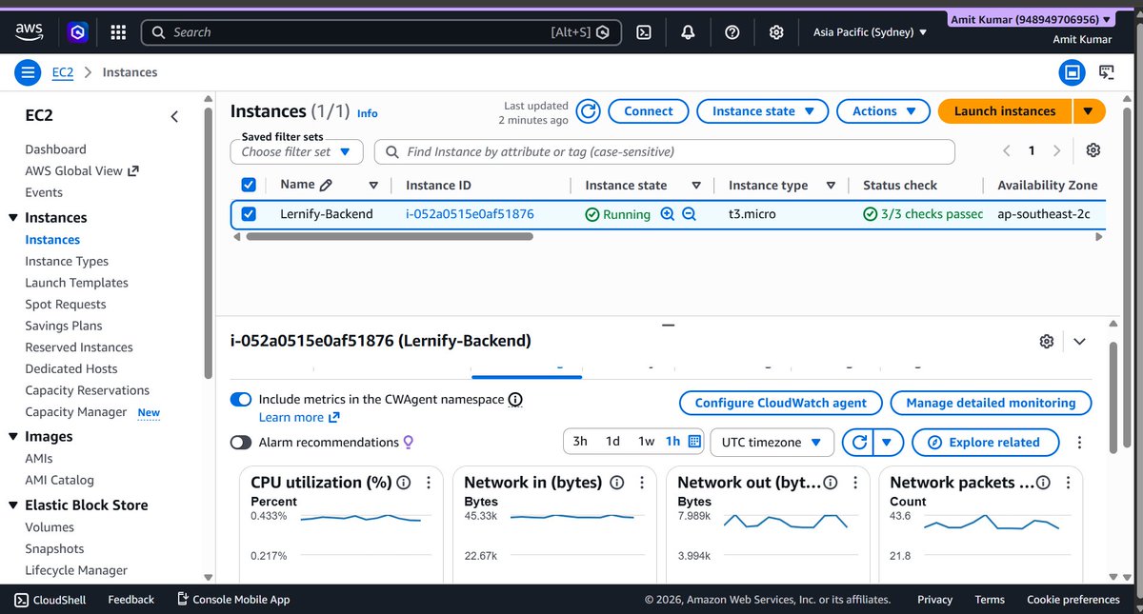Open the tutorials panel icon below the account name
Viewport: 1143px width, 614px height.
coord(1107,72)
